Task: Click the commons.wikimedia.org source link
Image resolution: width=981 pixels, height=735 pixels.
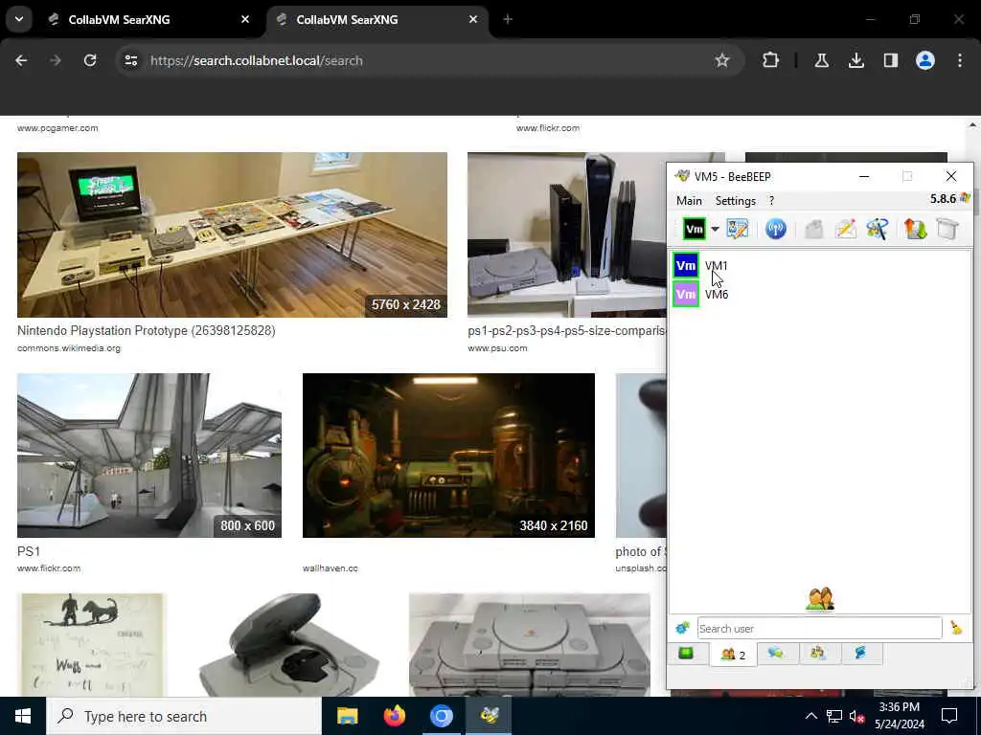Action: [69, 348]
